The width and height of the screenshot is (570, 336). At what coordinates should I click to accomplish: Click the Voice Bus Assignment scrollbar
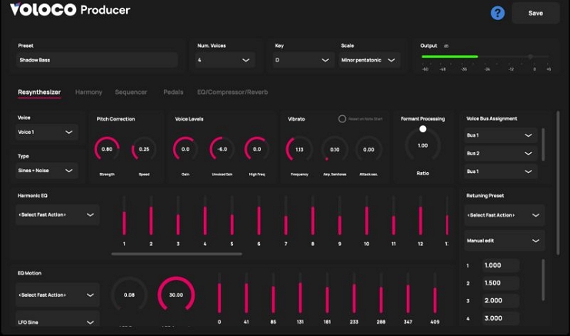[544, 145]
